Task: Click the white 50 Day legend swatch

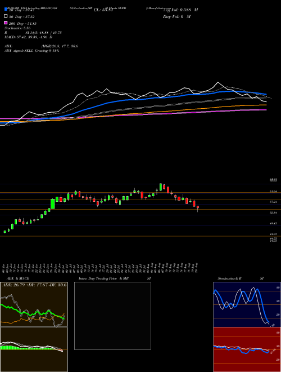Action: 6,16
